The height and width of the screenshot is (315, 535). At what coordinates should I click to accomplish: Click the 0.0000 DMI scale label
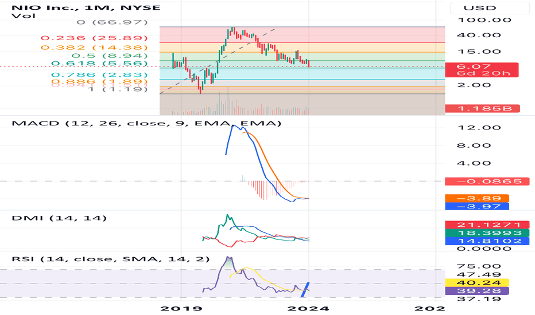pyautogui.click(x=484, y=249)
